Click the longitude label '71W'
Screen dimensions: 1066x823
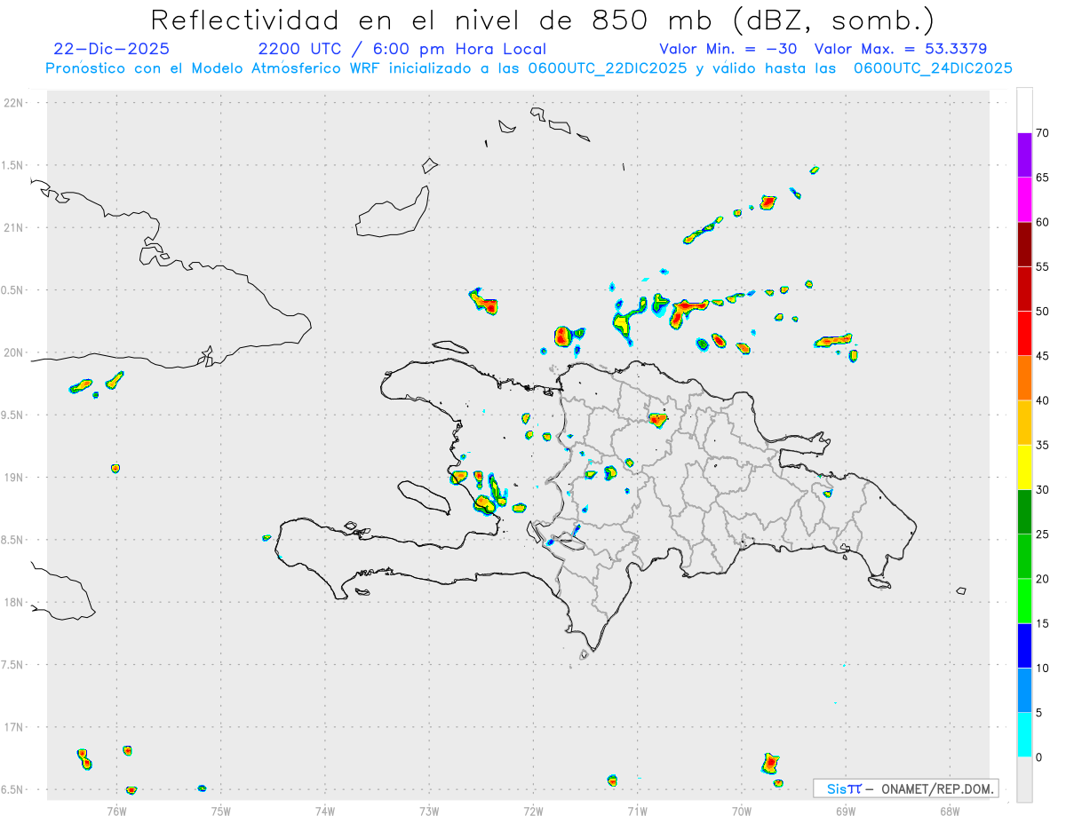coord(637,811)
